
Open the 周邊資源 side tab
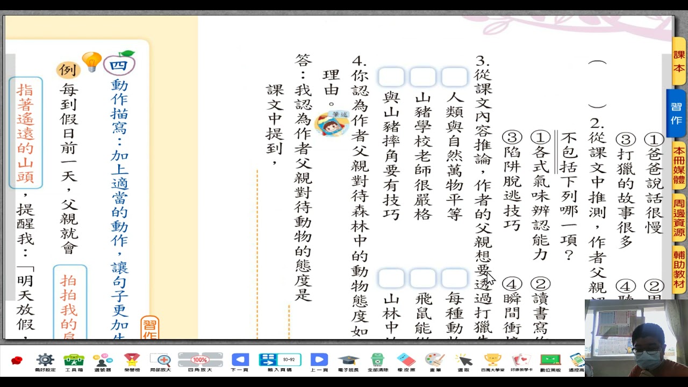679,219
